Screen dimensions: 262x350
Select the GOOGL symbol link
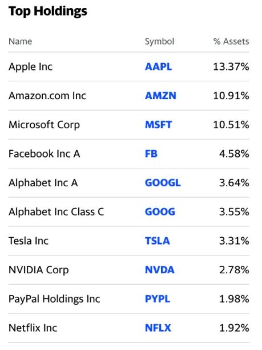tap(163, 183)
